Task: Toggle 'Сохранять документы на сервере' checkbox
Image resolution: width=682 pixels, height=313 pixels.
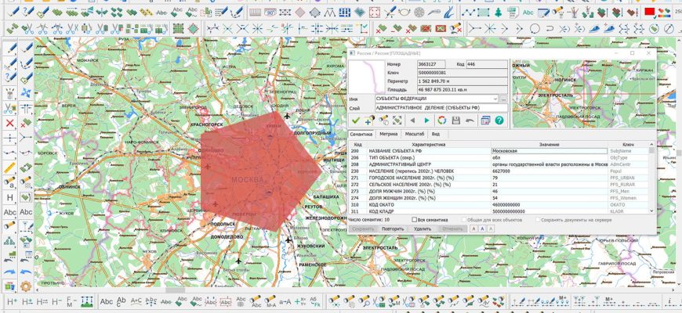Action: 538,220
